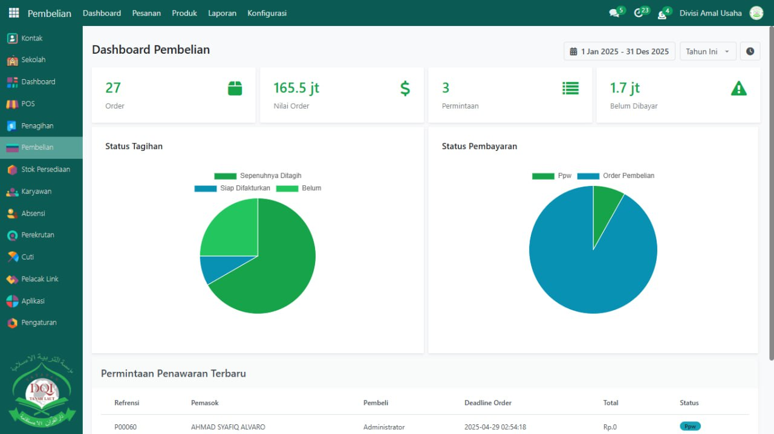Open the activities clock icon with badge
The image size is (774, 434).
click(639, 13)
